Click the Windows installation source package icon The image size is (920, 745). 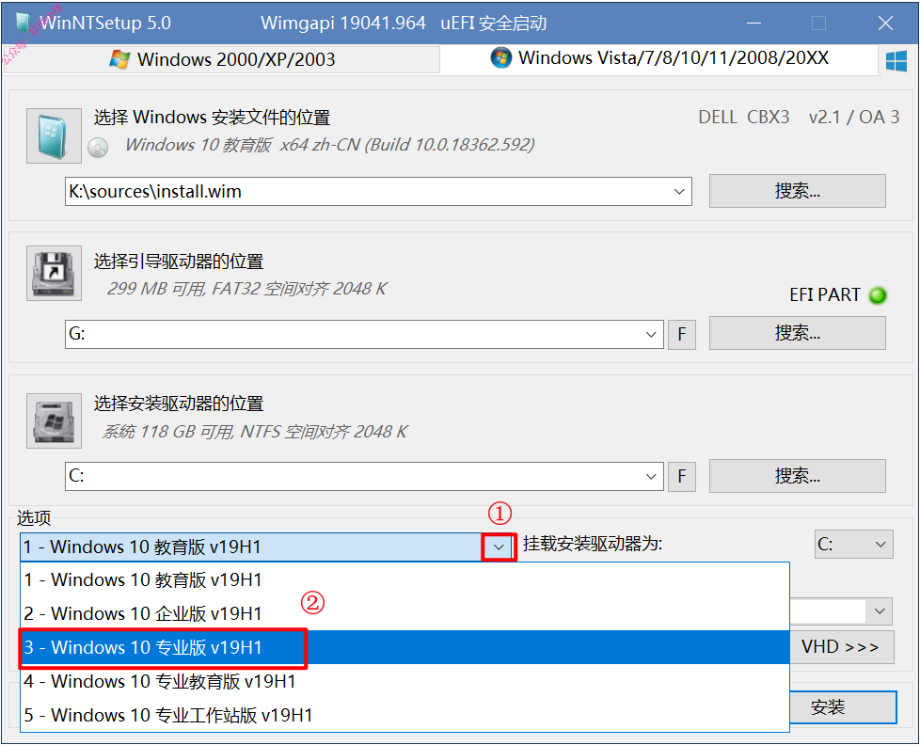pyautogui.click(x=54, y=135)
